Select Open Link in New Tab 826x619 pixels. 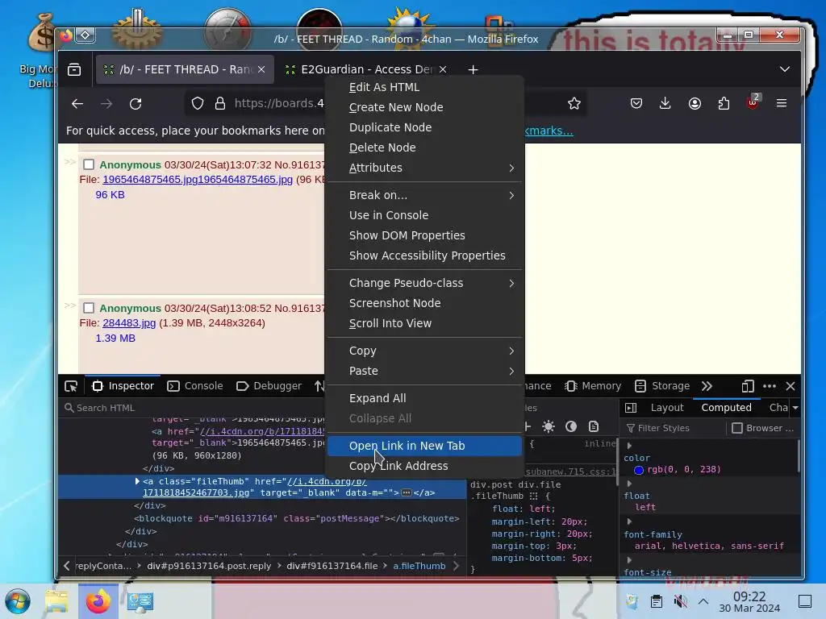(x=424, y=446)
